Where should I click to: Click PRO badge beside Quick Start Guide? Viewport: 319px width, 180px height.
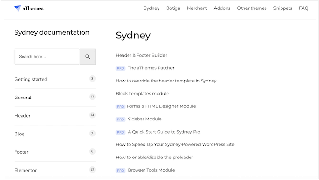coord(121,132)
